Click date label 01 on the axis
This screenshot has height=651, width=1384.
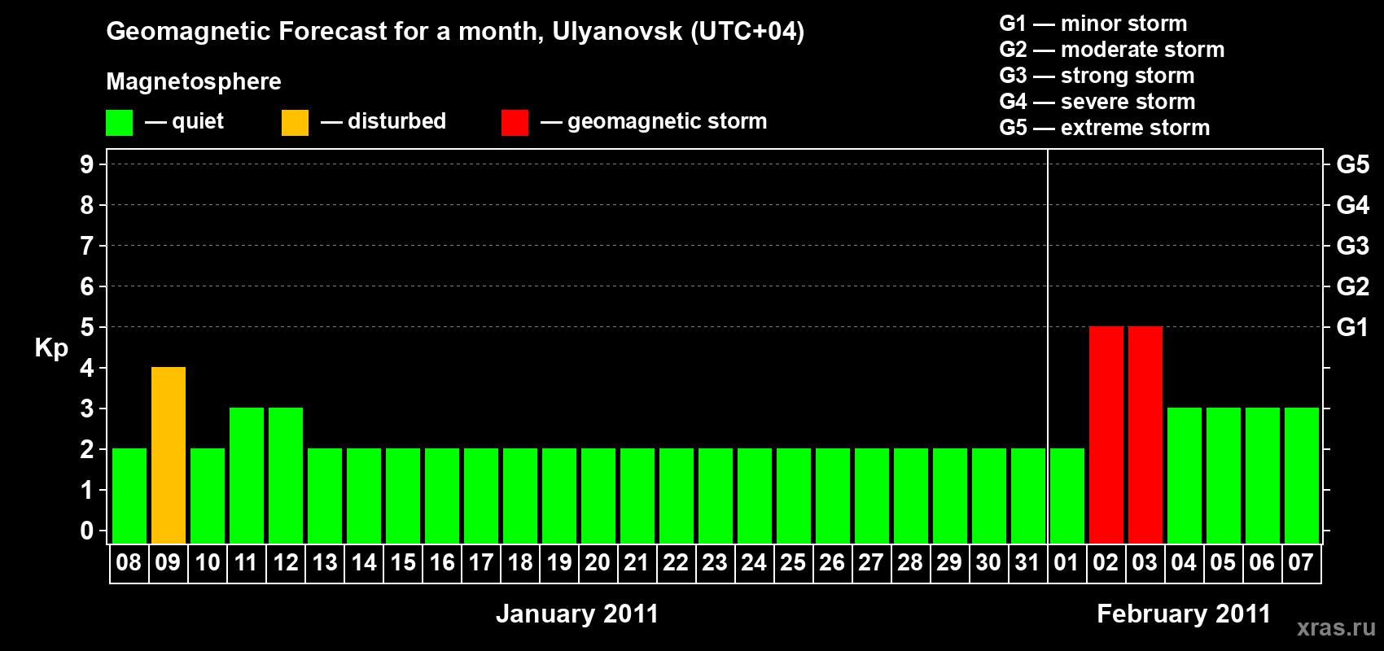tap(1066, 562)
